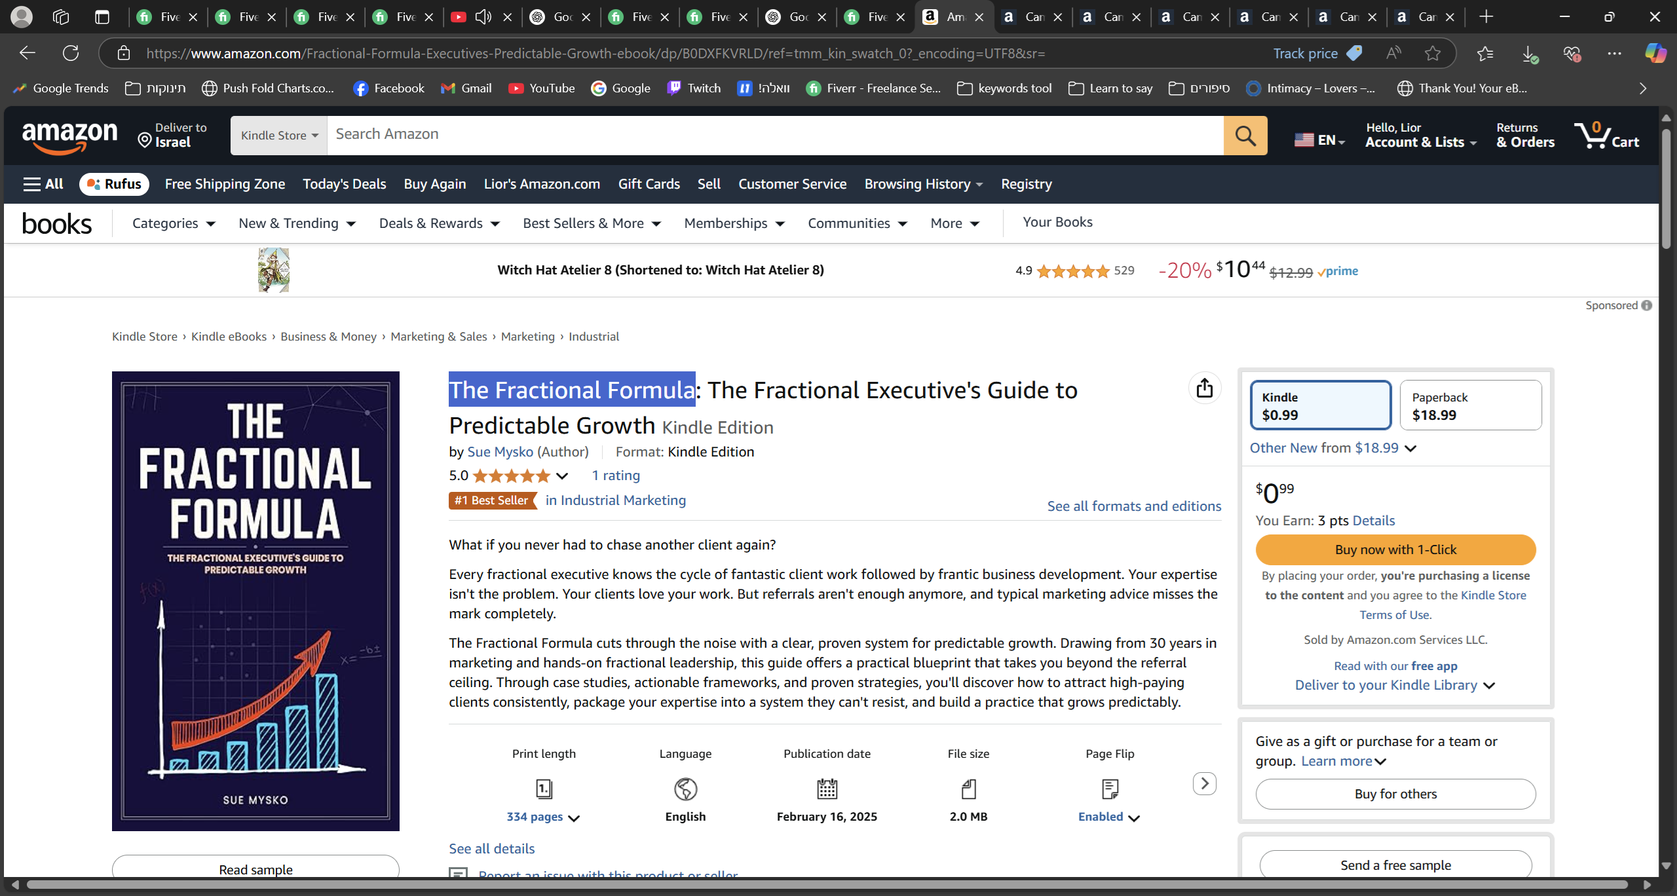Click the Browser essentials heart icon
Image resolution: width=1677 pixels, height=896 pixels.
pyautogui.click(x=1572, y=54)
